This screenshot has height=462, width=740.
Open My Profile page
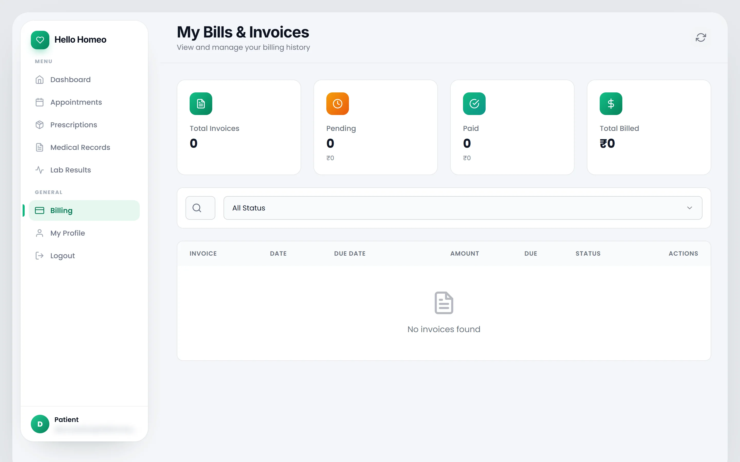[x=84, y=233]
